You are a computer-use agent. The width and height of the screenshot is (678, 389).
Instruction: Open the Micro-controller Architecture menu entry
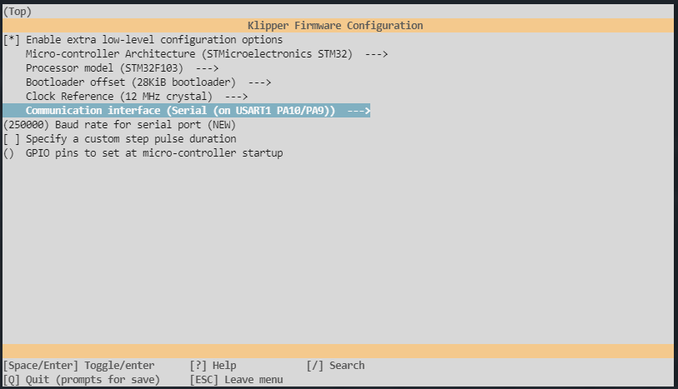point(188,53)
